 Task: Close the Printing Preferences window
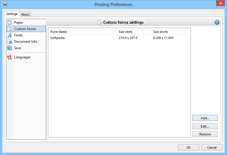pos(220,3)
